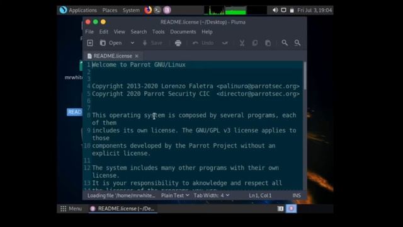Open the Plain Text syntax dropdown
The image size is (403, 227).
(x=175, y=195)
